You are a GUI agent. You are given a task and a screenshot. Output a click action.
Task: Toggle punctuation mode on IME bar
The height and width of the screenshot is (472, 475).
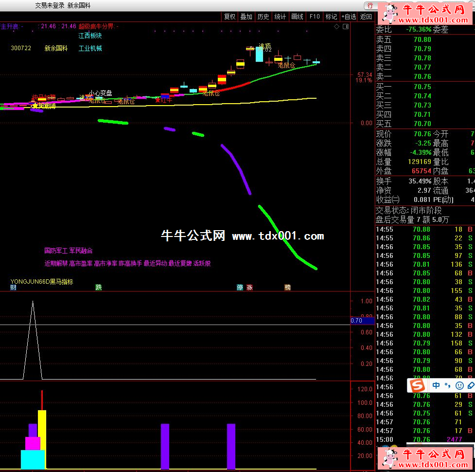pos(448,385)
